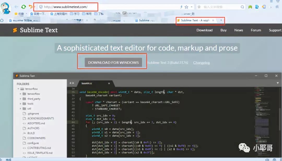
Task: Click the address bar showing www.sublimetext.com
Action: [66, 7]
